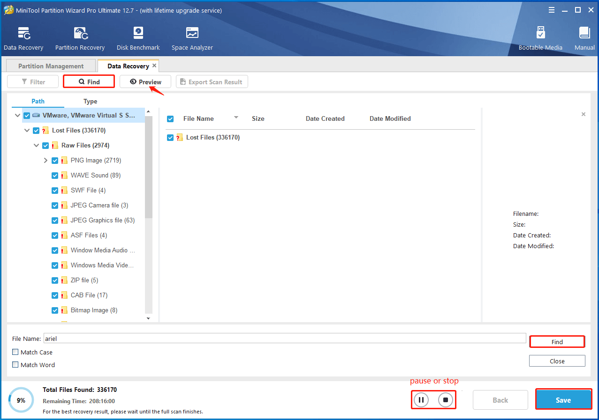Click the Find button beside File Name field
The width and height of the screenshot is (599, 420).
557,342
